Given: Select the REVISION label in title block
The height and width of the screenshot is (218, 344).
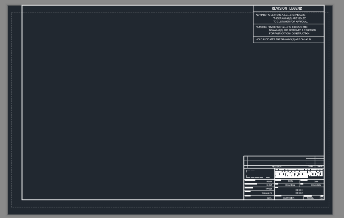Looking at the screenshot, I should tap(276, 166).
